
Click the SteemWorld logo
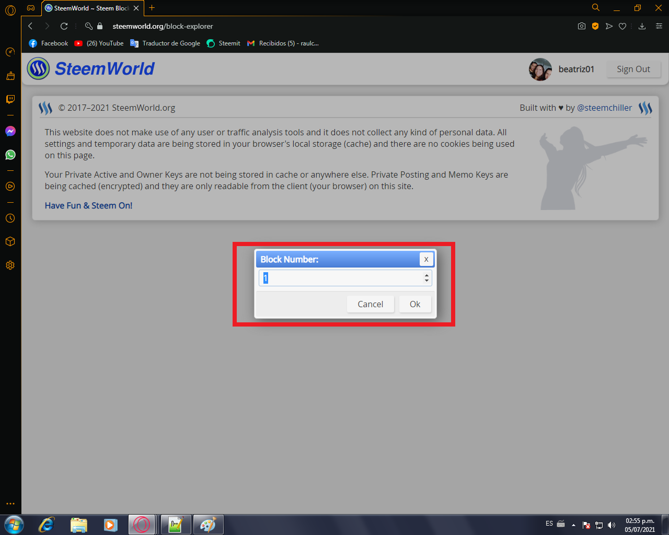tap(91, 68)
